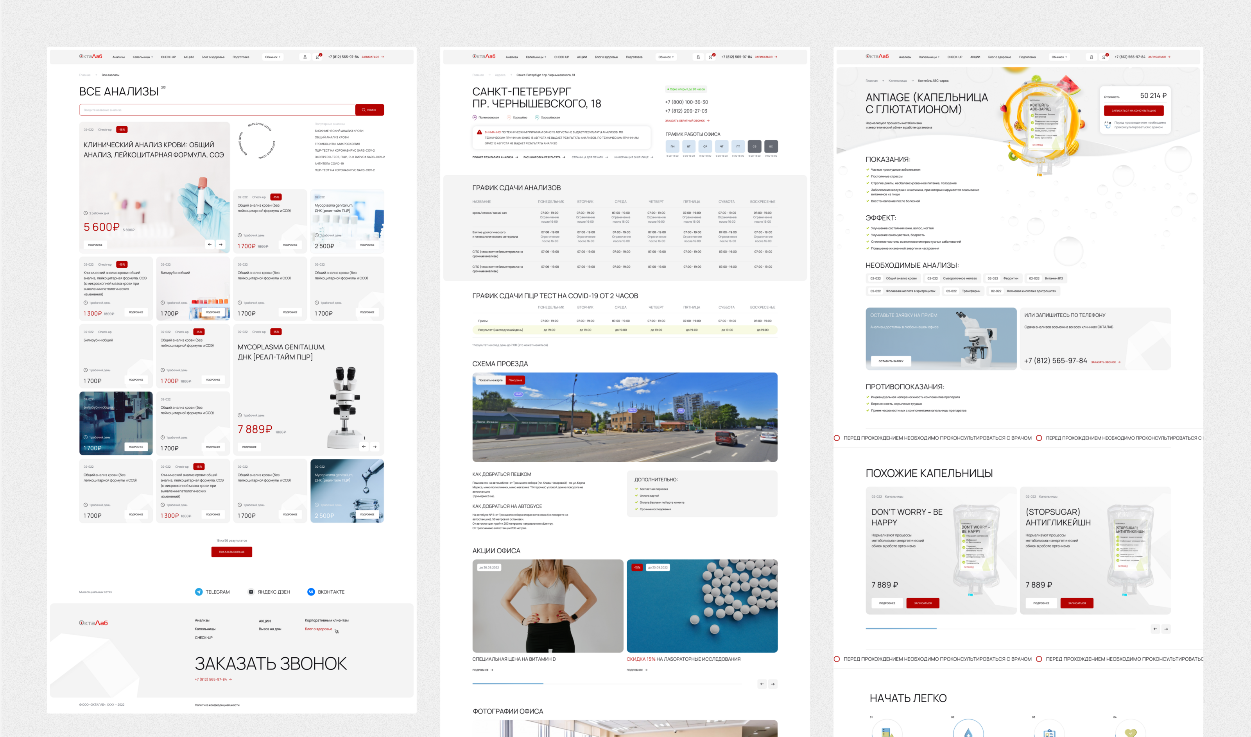Image resolution: width=1251 pixels, height=737 pixels.
Task: Click next arrow on Mycoplasma Genitalium large card
Action: [375, 447]
